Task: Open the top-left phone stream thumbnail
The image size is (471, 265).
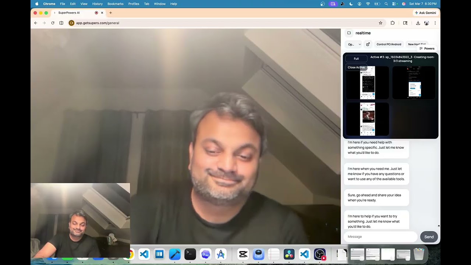Action: [x=367, y=83]
